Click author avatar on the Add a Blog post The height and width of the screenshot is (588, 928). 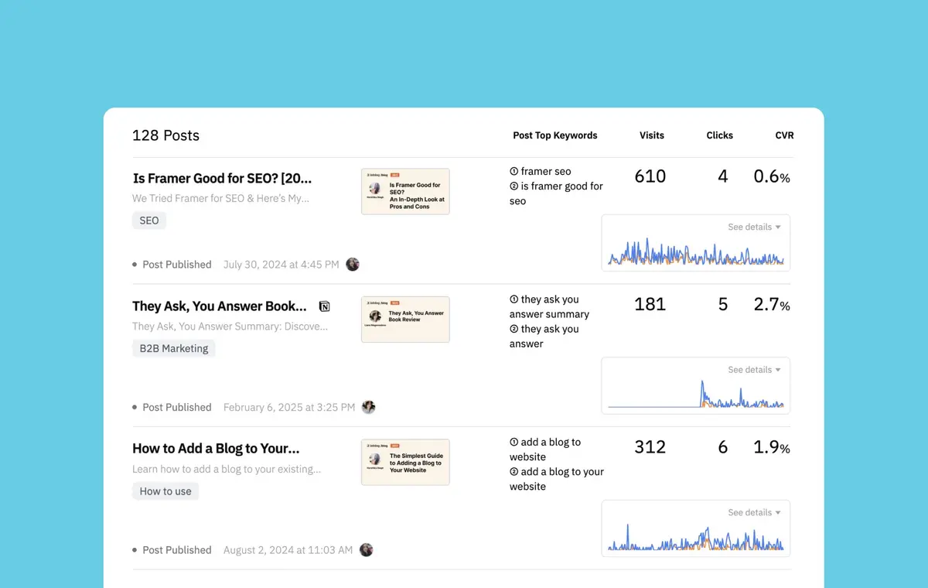click(x=367, y=550)
